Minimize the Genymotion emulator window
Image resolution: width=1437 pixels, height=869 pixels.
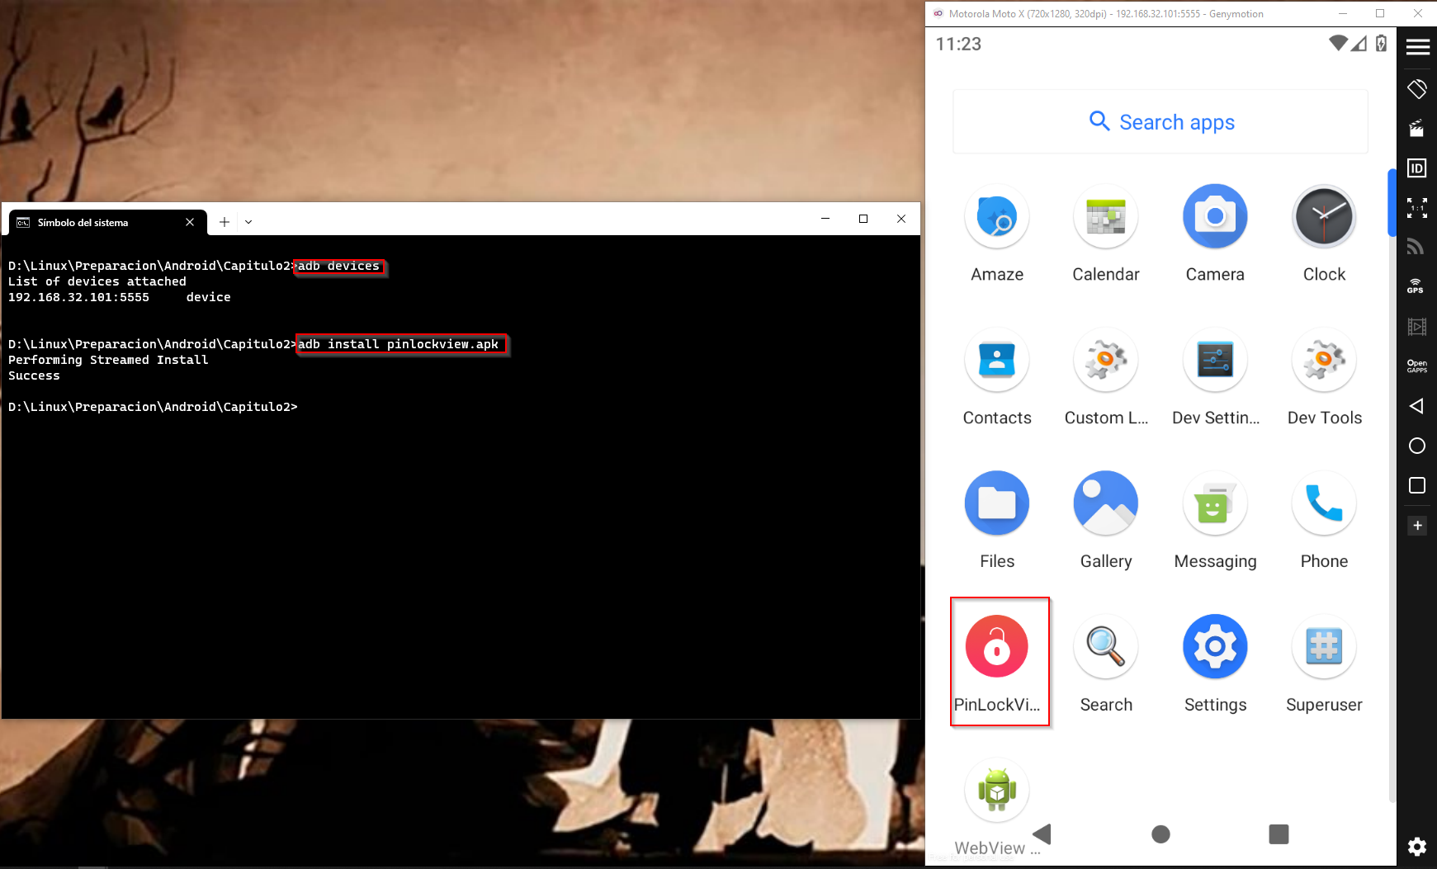pos(1343,13)
